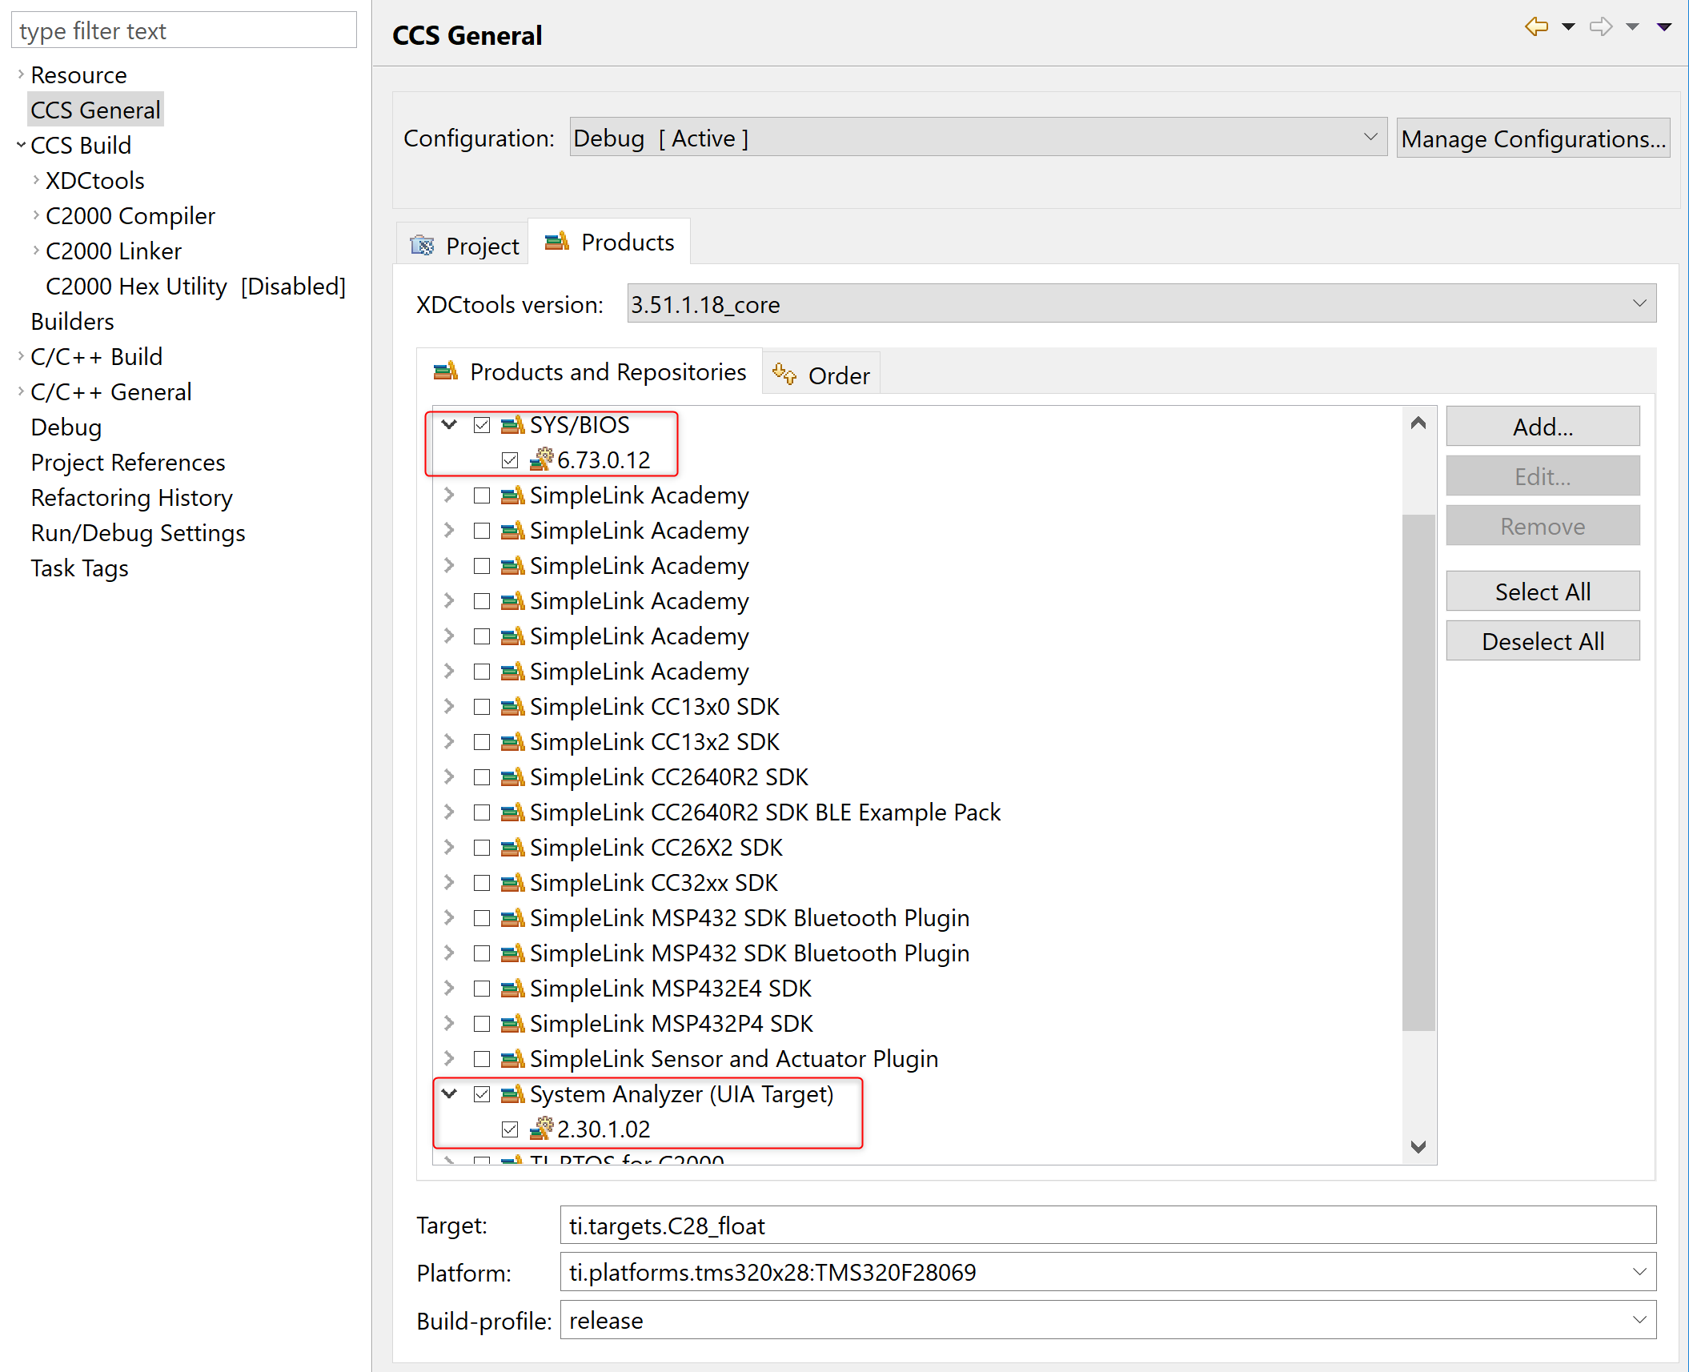The width and height of the screenshot is (1689, 1372).
Task: Click the back navigation arrow
Action: 1535,26
